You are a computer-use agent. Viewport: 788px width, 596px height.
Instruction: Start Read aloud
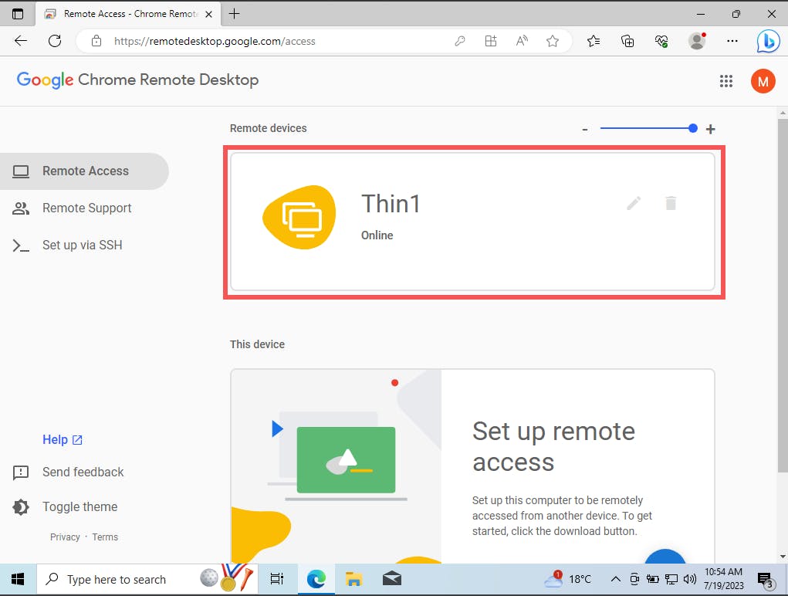tap(522, 41)
